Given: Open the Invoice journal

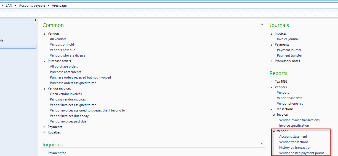Looking at the screenshot, I should click(x=288, y=39).
